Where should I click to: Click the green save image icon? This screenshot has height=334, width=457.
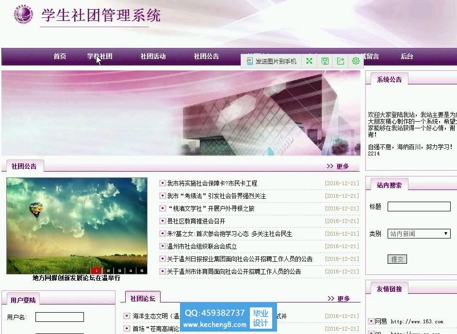point(325,61)
